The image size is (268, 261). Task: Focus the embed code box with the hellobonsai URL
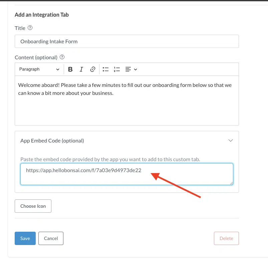tap(126, 174)
